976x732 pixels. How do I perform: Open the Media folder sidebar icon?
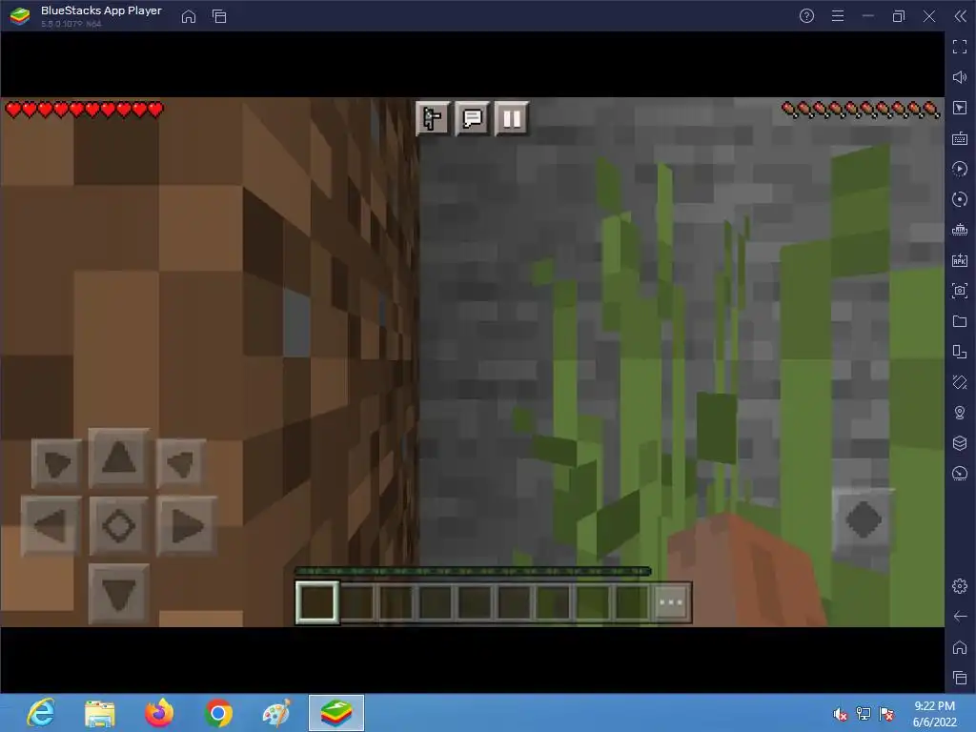(960, 321)
